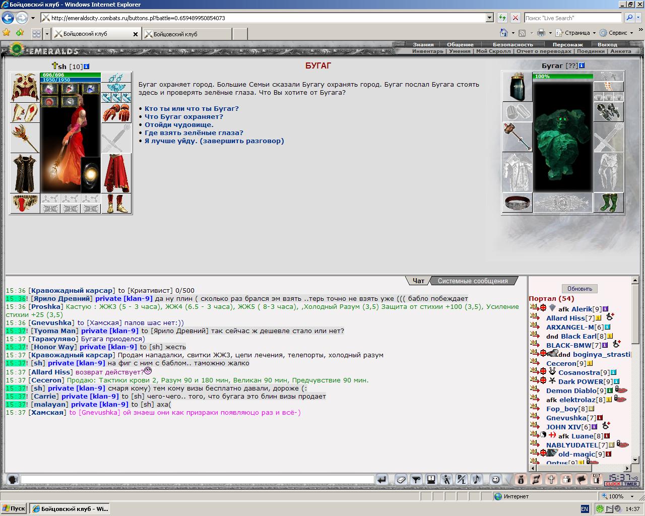The image size is (645, 516).
Task: Choose 'Где взять зелёные глаза?' option
Action: coord(194,133)
